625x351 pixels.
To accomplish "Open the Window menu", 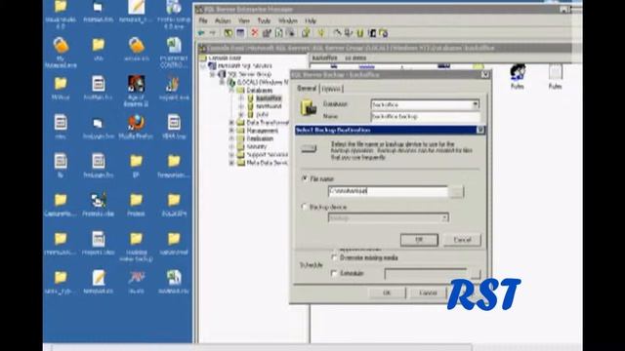I will tap(287, 20).
